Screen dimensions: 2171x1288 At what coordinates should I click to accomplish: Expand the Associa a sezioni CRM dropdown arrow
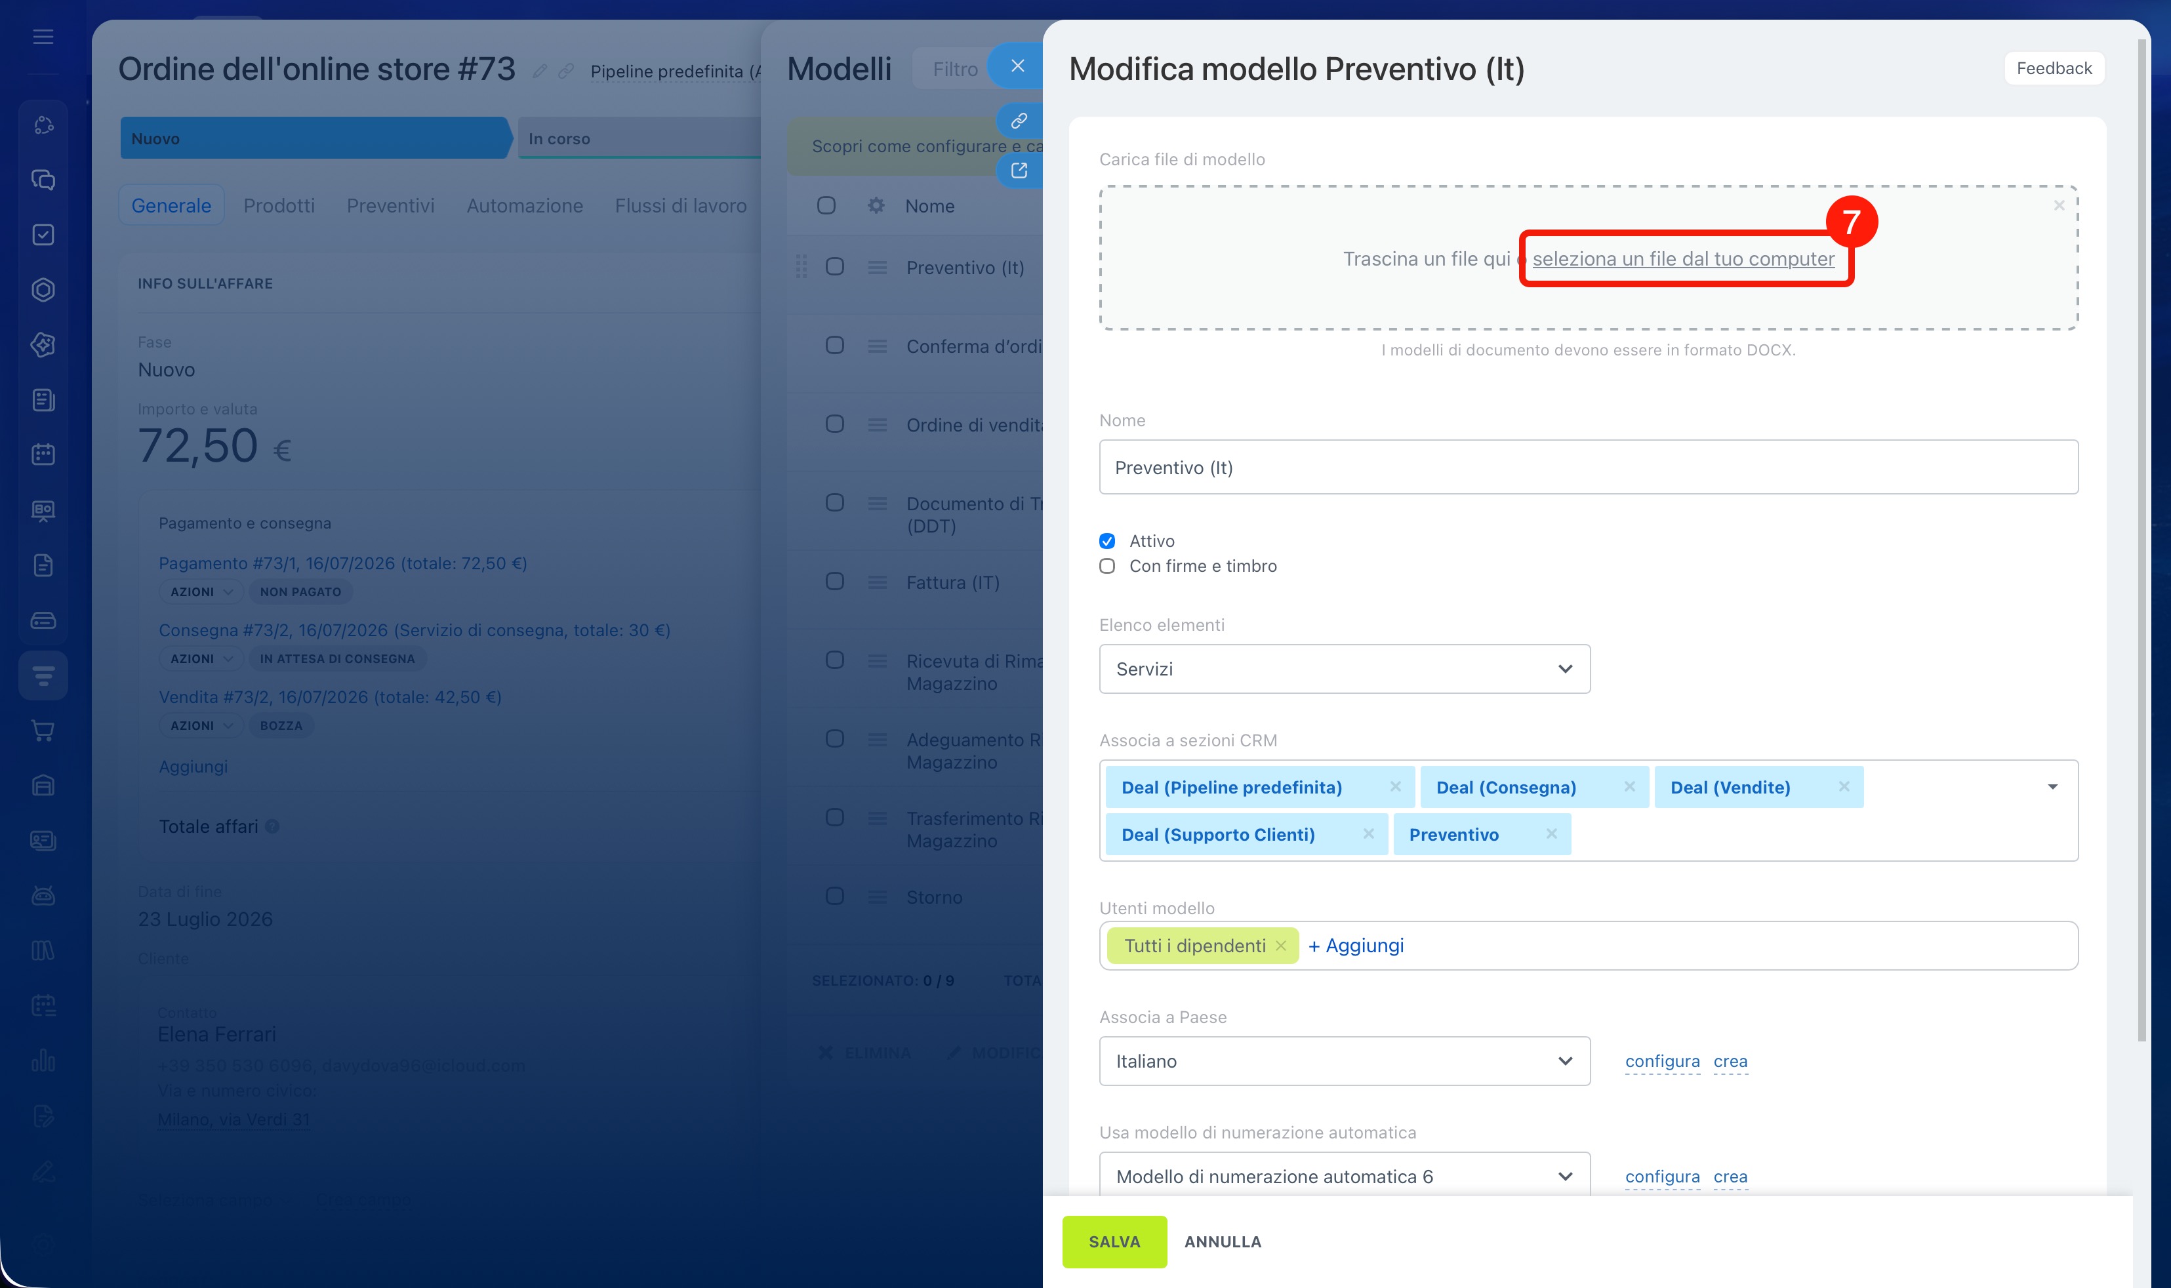2052,786
